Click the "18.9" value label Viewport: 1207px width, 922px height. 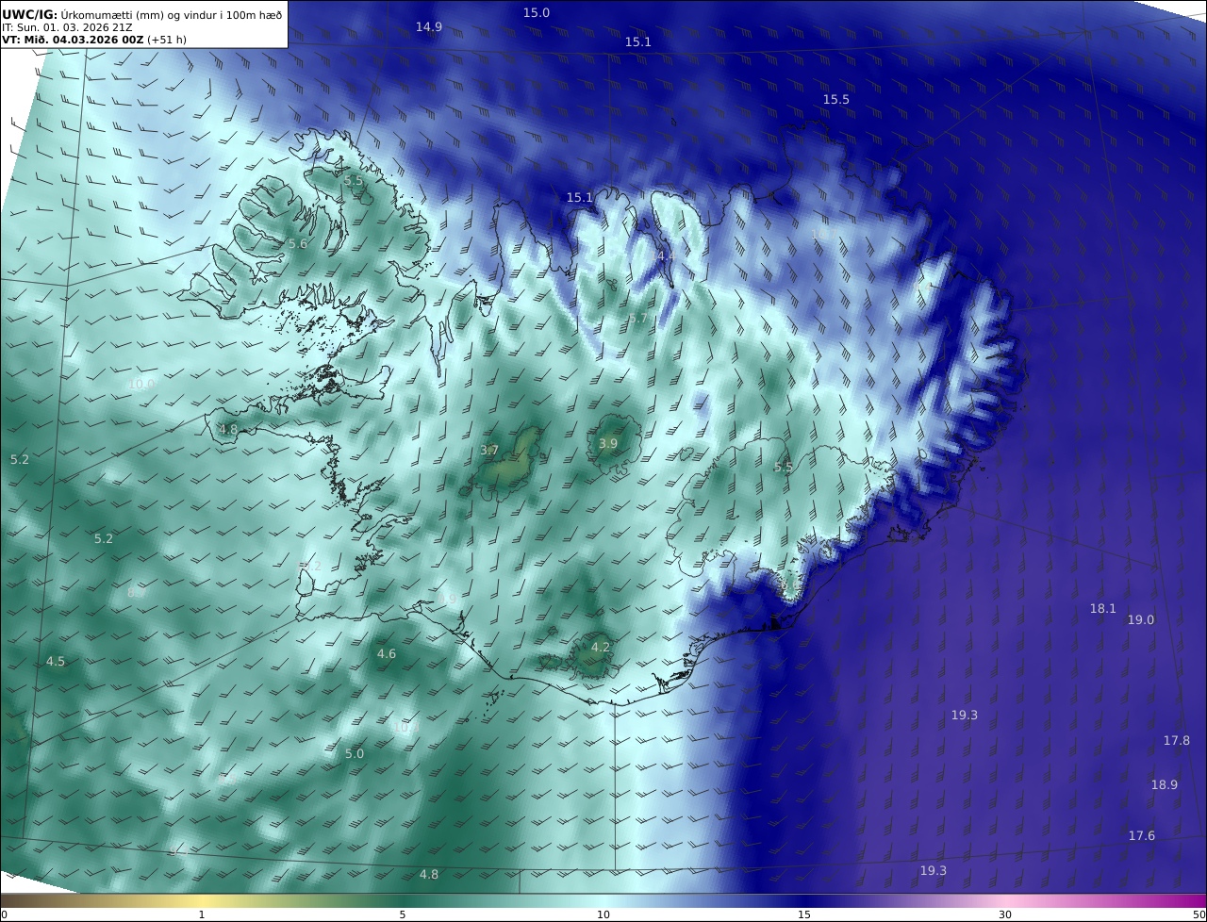pyautogui.click(x=1165, y=785)
